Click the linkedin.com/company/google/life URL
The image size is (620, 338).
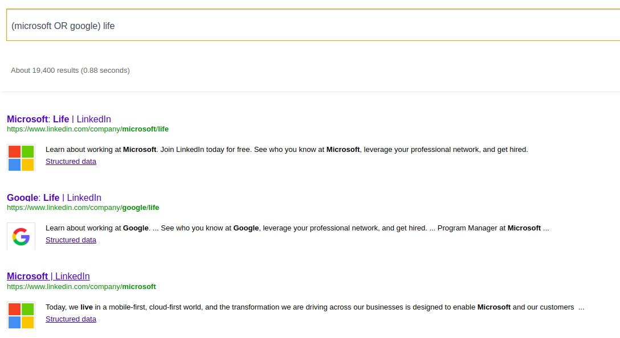[83, 208]
